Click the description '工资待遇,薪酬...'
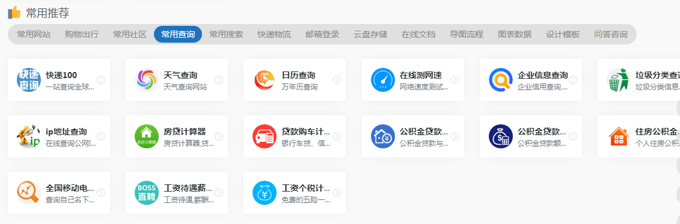This screenshot has height=224, width=680. [x=189, y=199]
